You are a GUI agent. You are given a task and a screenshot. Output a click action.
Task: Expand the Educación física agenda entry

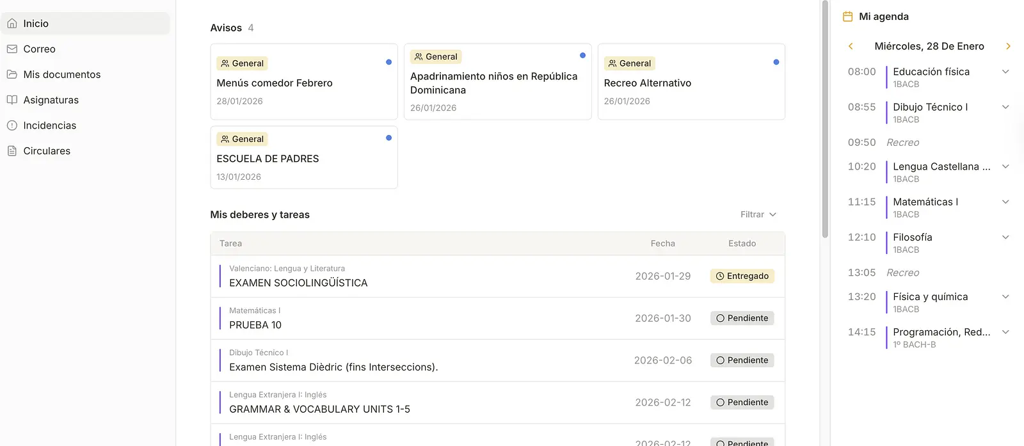pyautogui.click(x=1005, y=72)
